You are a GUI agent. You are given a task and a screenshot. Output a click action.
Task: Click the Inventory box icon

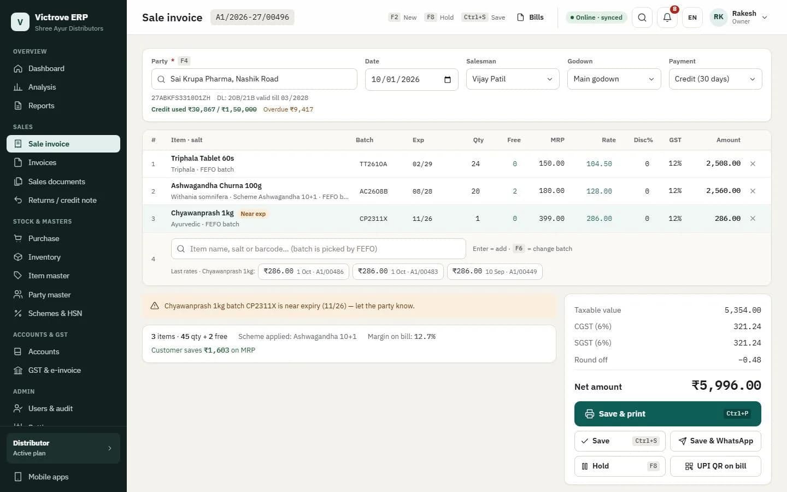pos(18,257)
